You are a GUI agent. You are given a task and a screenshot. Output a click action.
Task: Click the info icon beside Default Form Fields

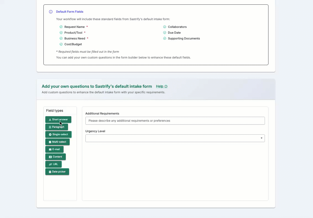51,12
